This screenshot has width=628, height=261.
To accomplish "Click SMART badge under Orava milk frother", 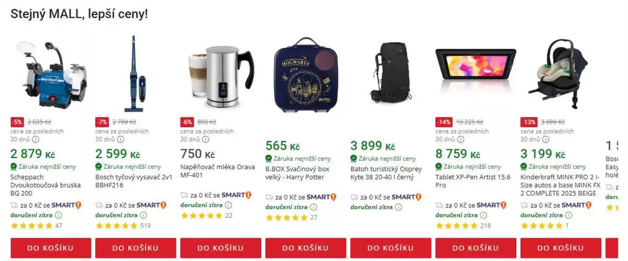I will click(237, 195).
